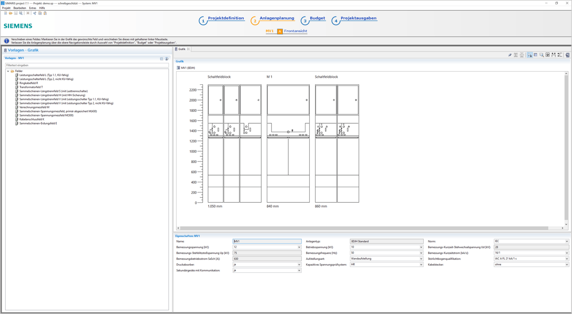
Task: Delete via the X toolbar icon
Action: 27,13
